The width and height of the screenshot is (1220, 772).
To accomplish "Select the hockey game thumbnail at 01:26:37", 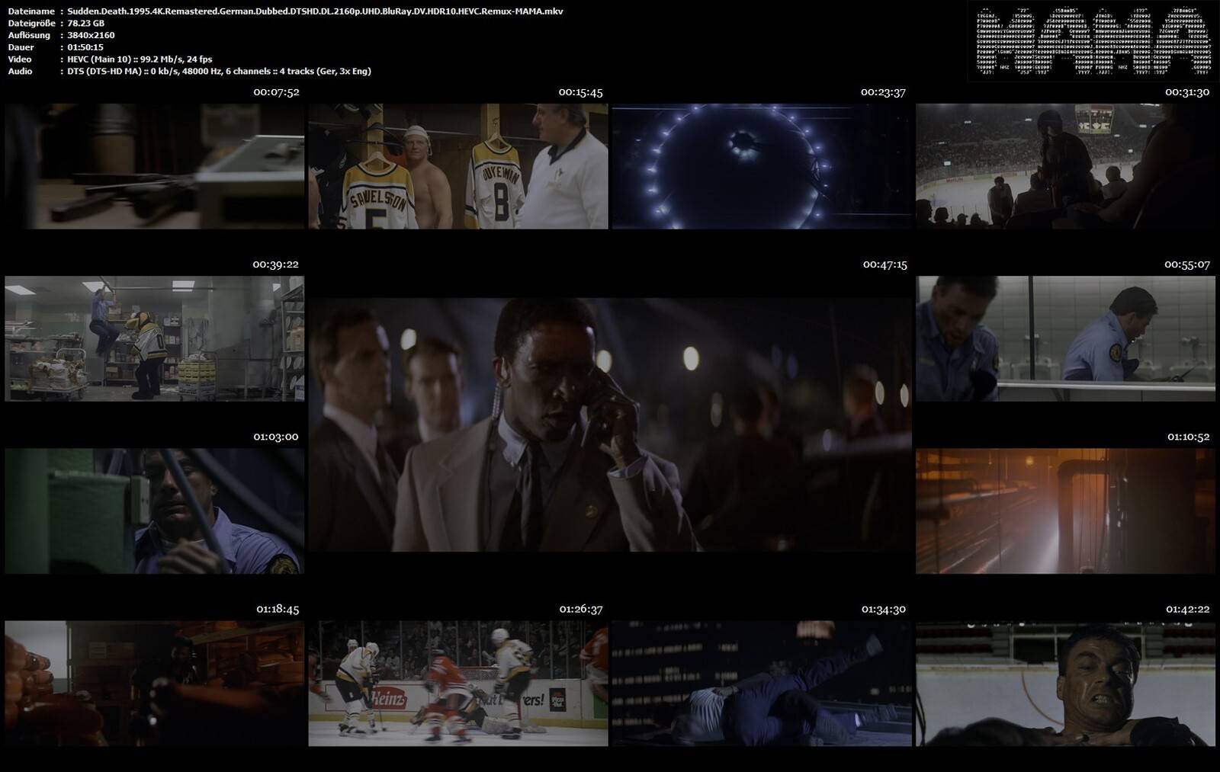I will click(458, 683).
